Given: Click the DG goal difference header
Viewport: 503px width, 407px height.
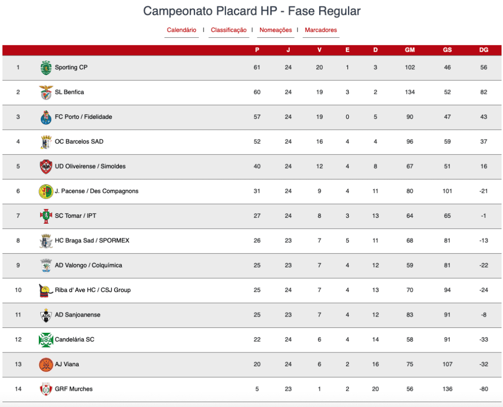Looking at the screenshot, I should (x=484, y=50).
